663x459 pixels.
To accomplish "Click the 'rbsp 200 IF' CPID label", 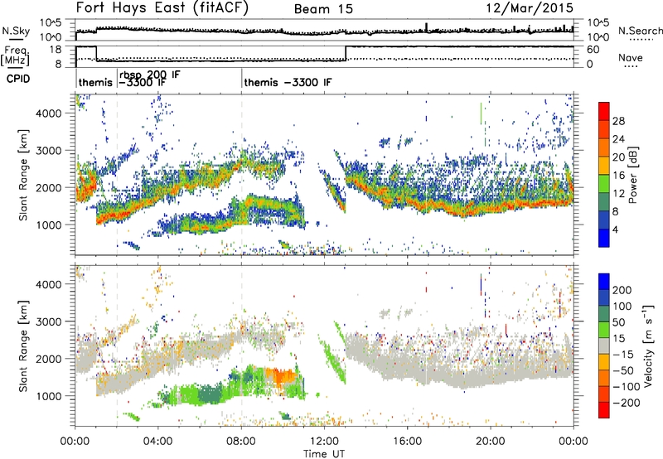I will click(150, 75).
